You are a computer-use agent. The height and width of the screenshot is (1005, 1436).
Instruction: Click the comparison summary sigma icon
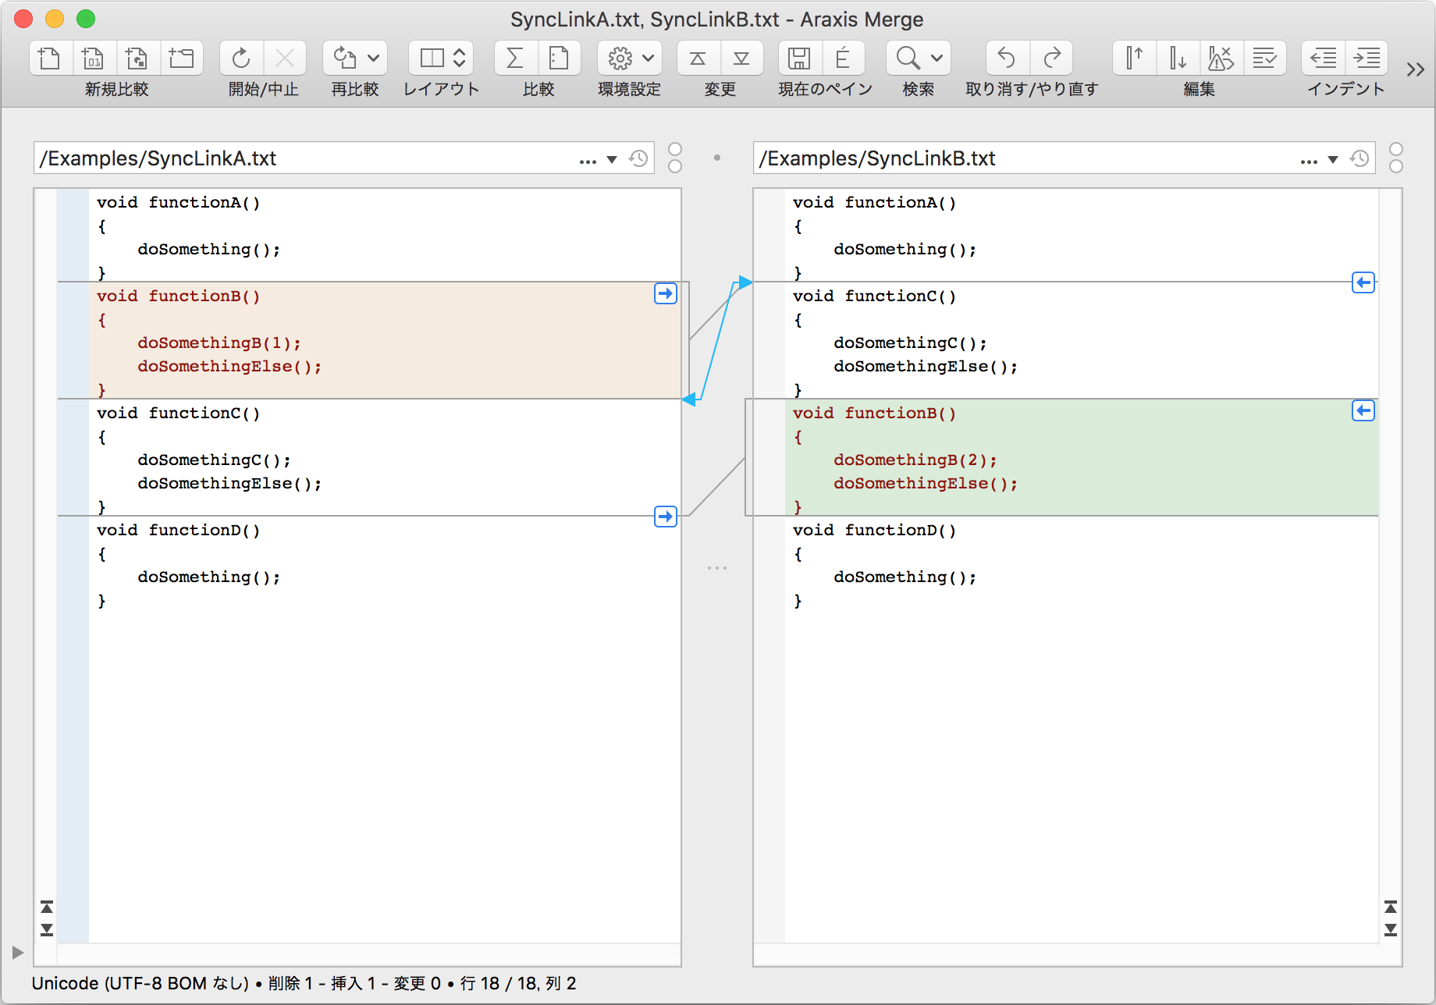pyautogui.click(x=515, y=58)
